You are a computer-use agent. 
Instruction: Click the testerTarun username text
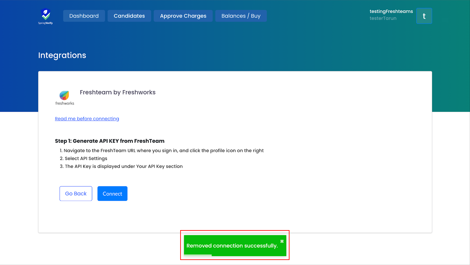pos(383,18)
